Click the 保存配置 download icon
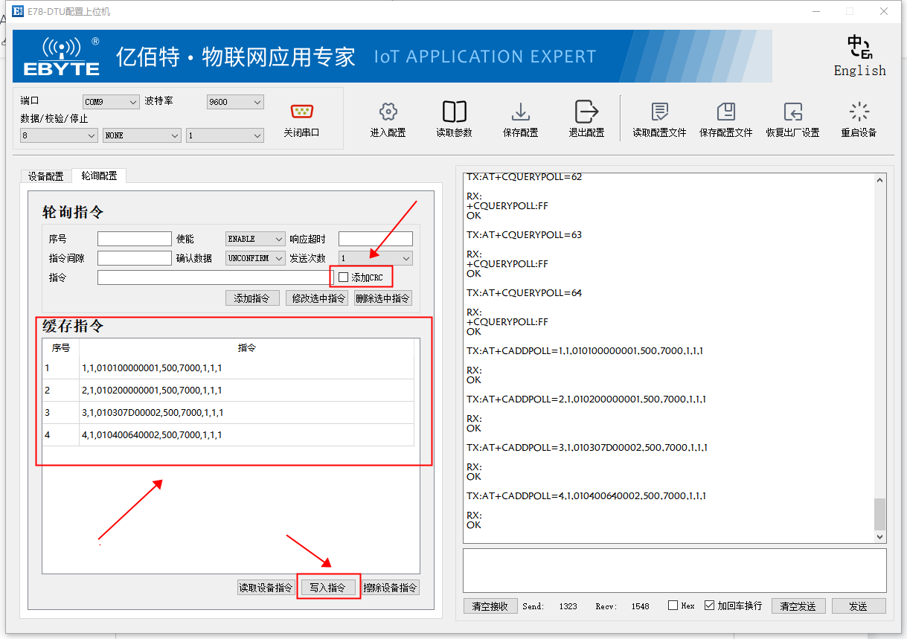This screenshot has height=639, width=907. pos(520,118)
